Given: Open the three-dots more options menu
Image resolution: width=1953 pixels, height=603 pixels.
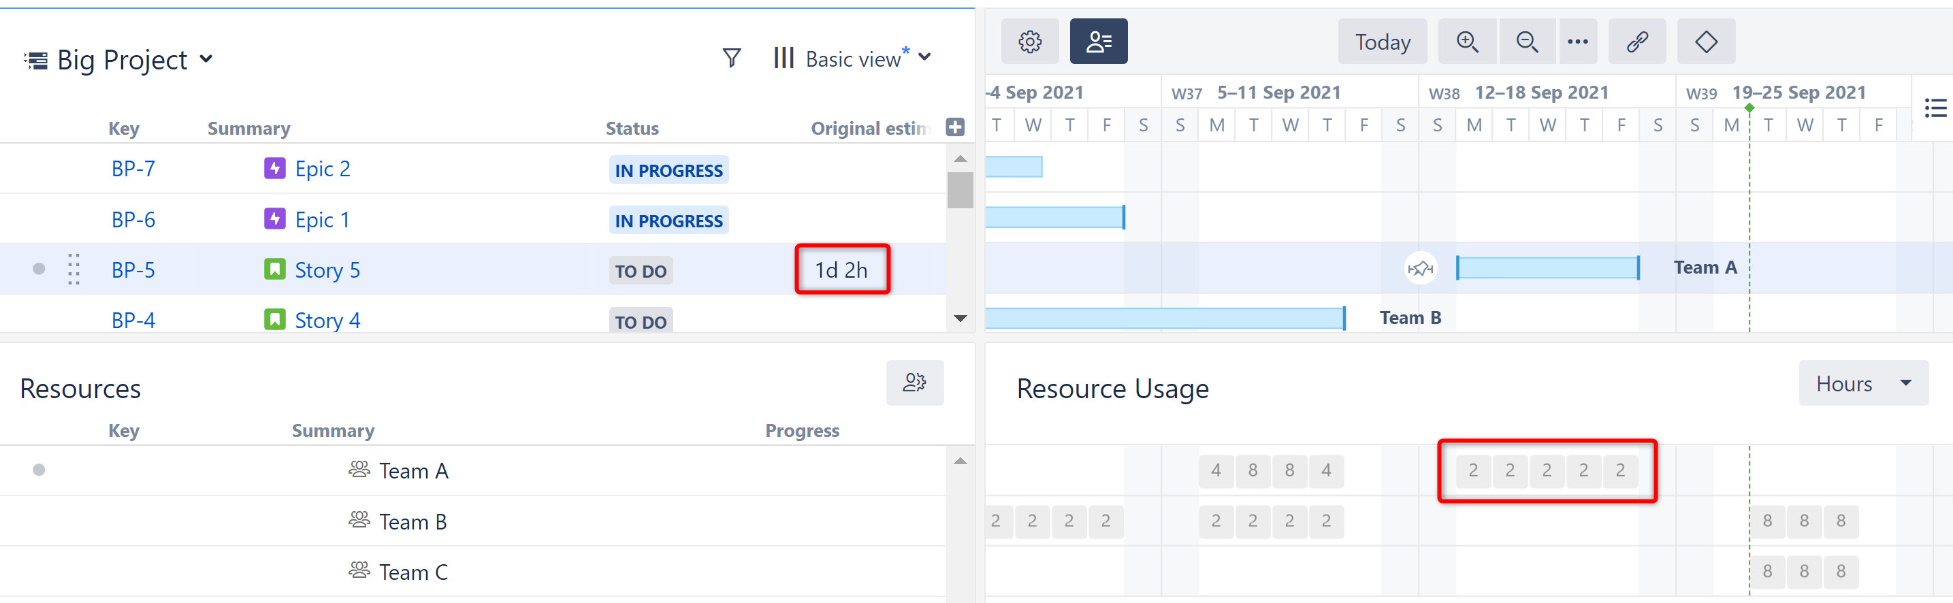Looking at the screenshot, I should click(1577, 42).
